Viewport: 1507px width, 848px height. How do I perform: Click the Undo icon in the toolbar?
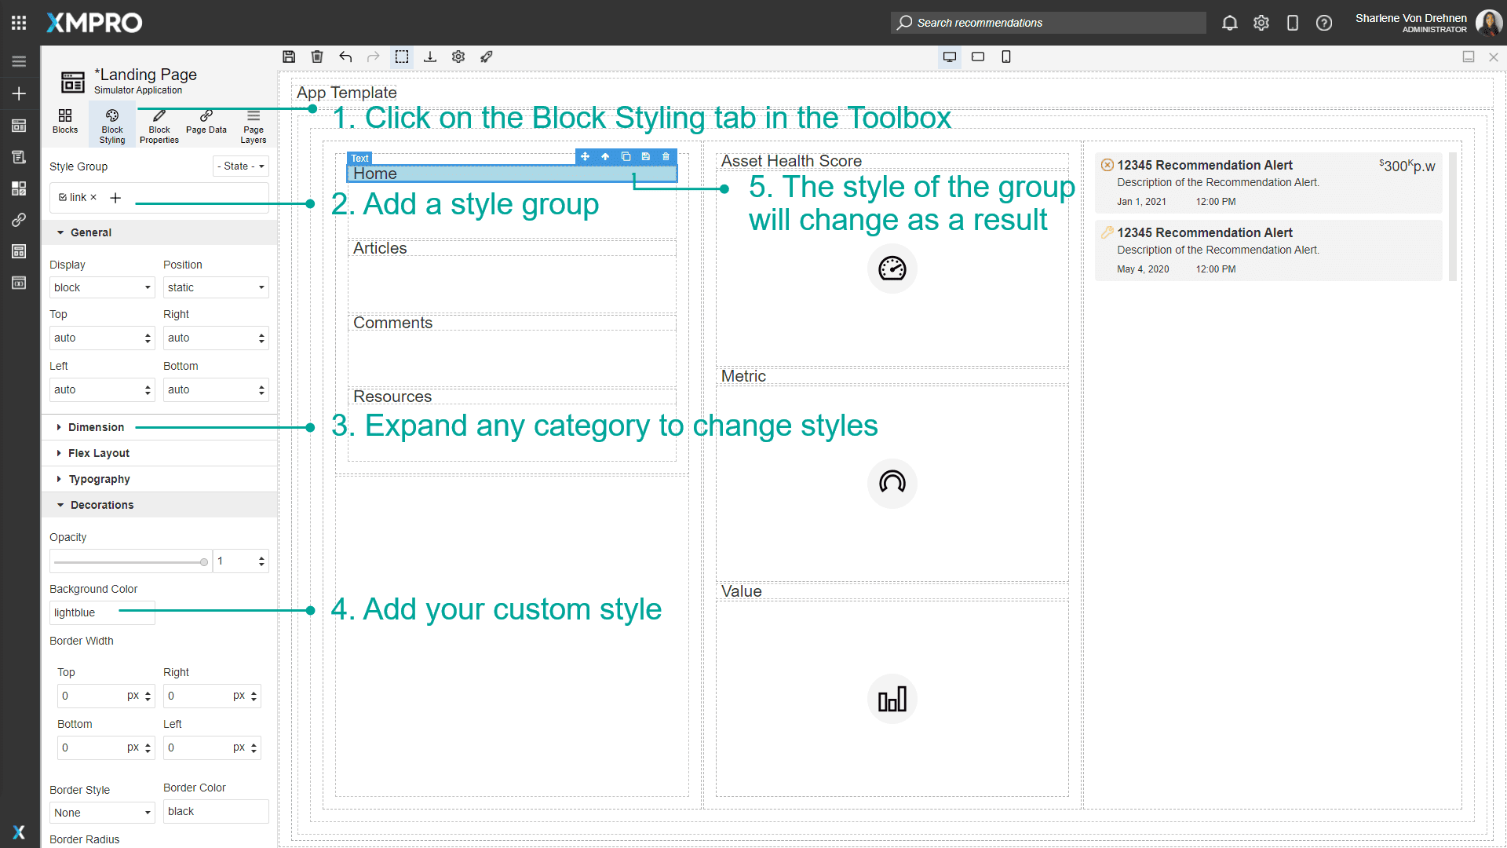pos(345,57)
